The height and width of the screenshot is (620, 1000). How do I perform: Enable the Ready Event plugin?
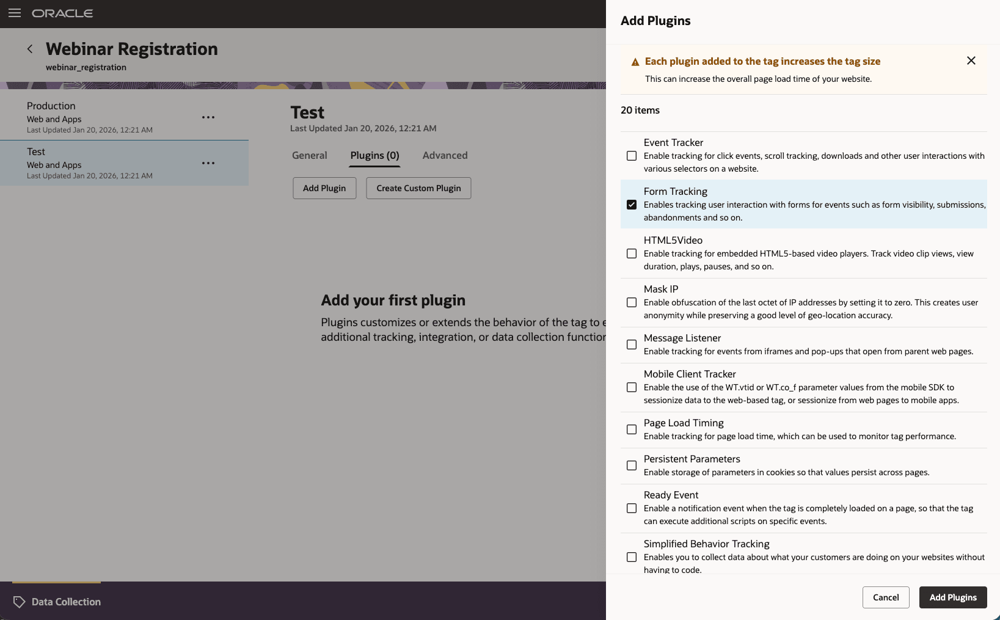click(x=632, y=508)
